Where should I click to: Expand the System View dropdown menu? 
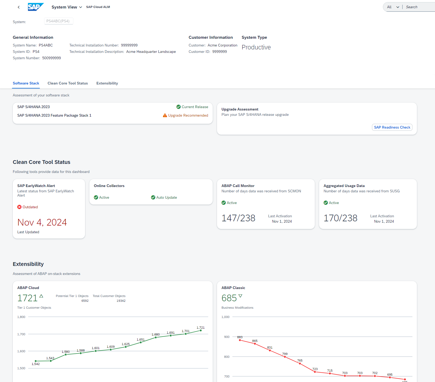(67, 7)
